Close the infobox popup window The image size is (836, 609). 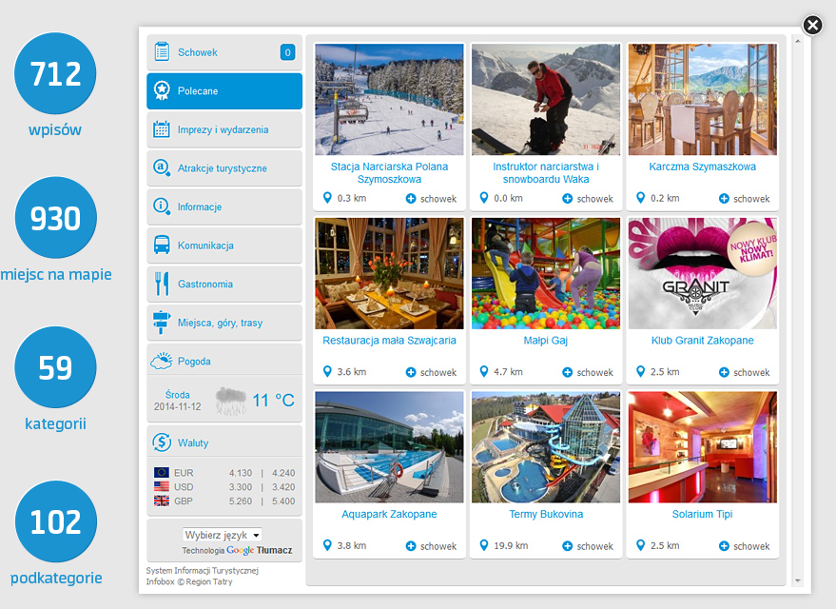[812, 26]
